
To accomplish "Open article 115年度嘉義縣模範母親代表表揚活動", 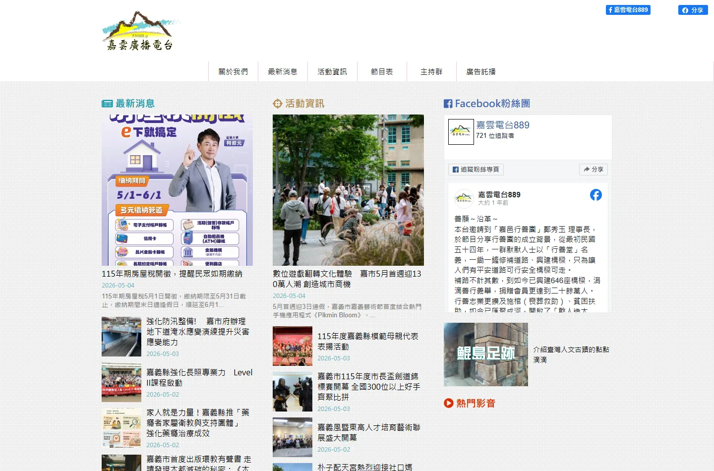I will click(x=368, y=341).
